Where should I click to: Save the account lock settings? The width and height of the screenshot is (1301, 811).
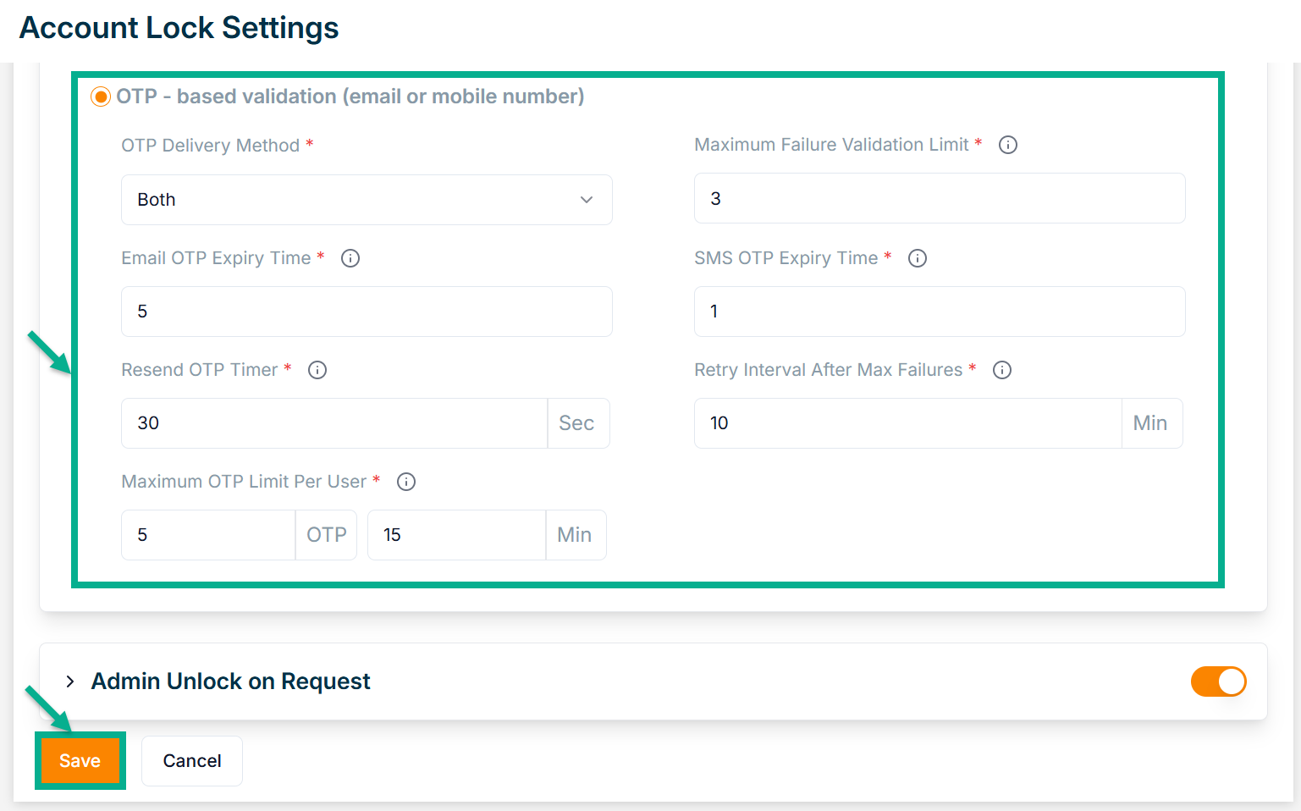click(80, 760)
